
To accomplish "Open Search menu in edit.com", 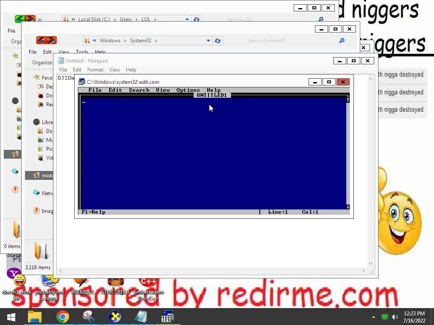I will (139, 90).
